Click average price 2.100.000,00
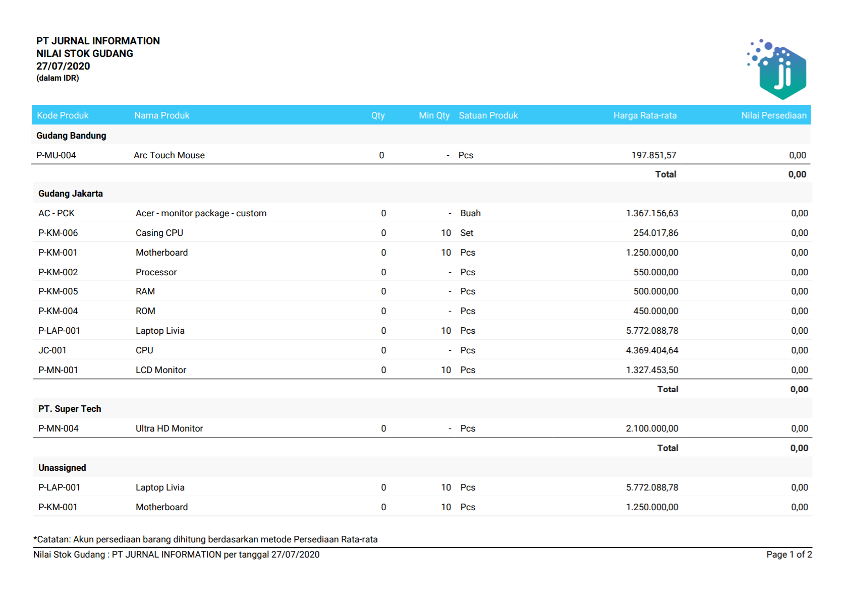The image size is (844, 615). coord(652,428)
